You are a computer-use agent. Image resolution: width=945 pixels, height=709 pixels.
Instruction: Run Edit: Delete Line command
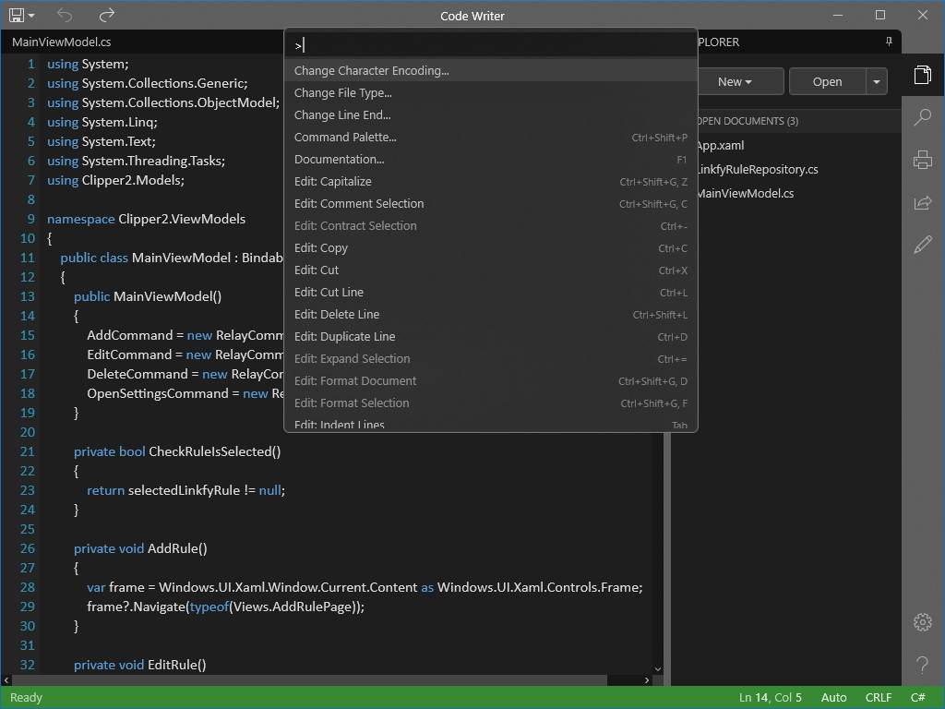491,315
